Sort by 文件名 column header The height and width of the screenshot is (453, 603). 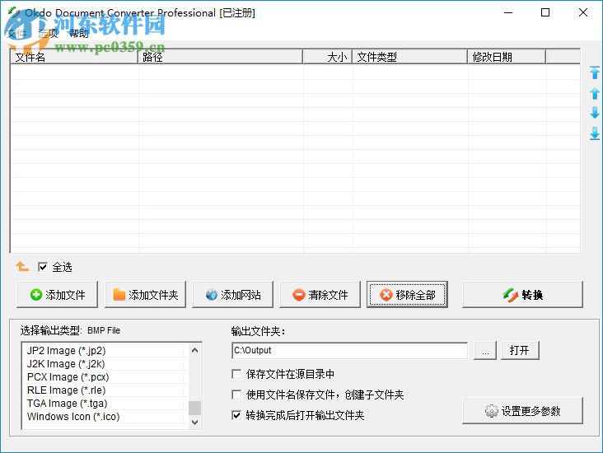[x=74, y=57]
